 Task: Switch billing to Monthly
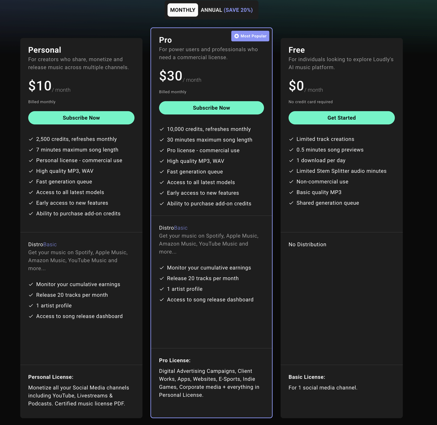click(x=183, y=10)
